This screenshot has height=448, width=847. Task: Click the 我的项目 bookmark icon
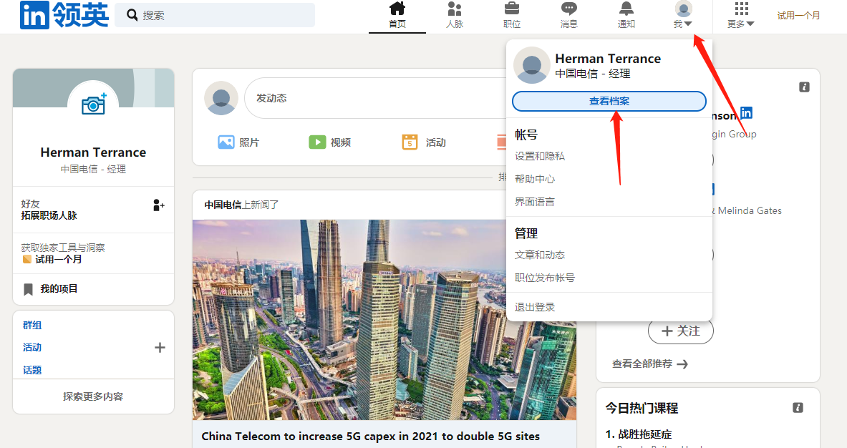tap(29, 289)
